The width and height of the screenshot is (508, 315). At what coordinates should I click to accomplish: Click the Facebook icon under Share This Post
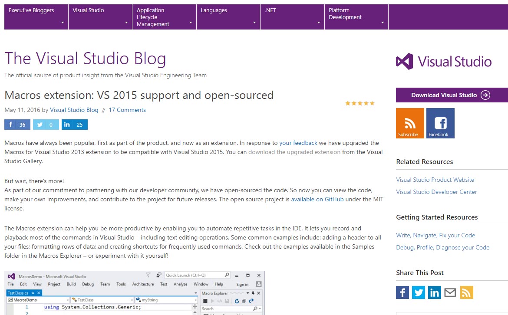point(402,292)
